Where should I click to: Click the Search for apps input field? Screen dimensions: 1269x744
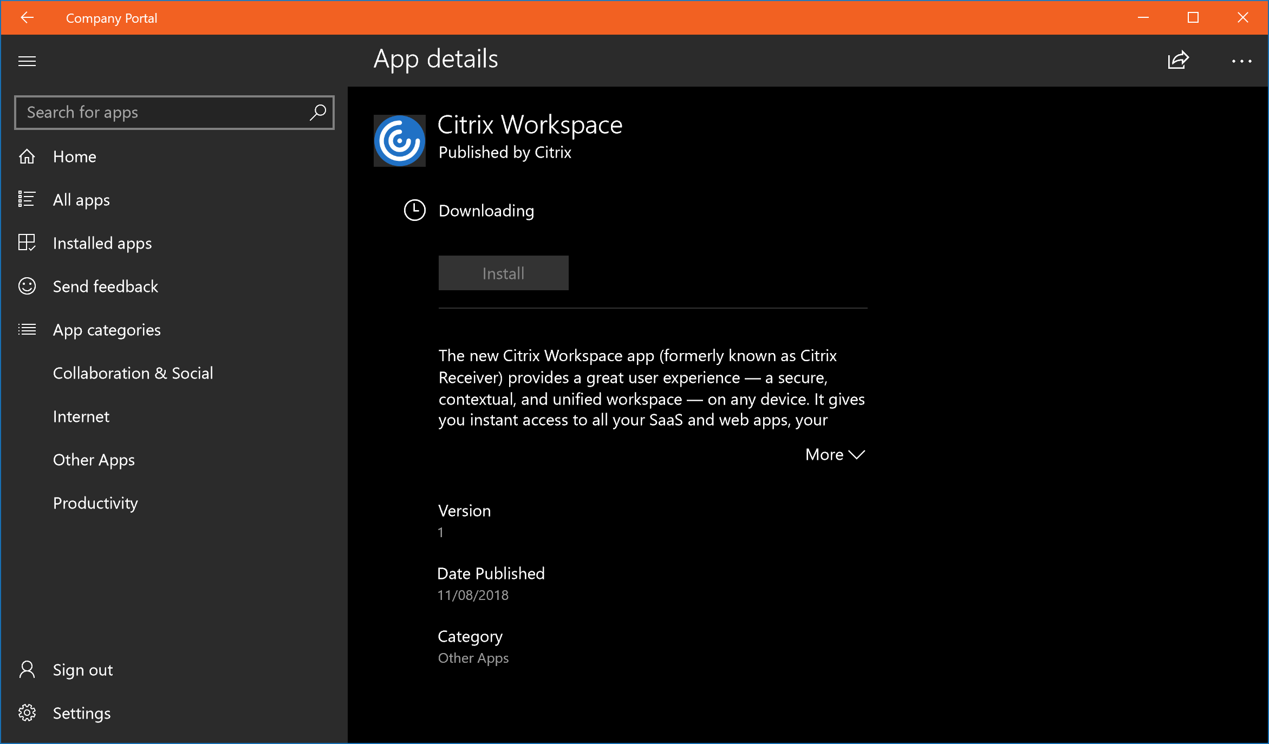[x=174, y=112]
